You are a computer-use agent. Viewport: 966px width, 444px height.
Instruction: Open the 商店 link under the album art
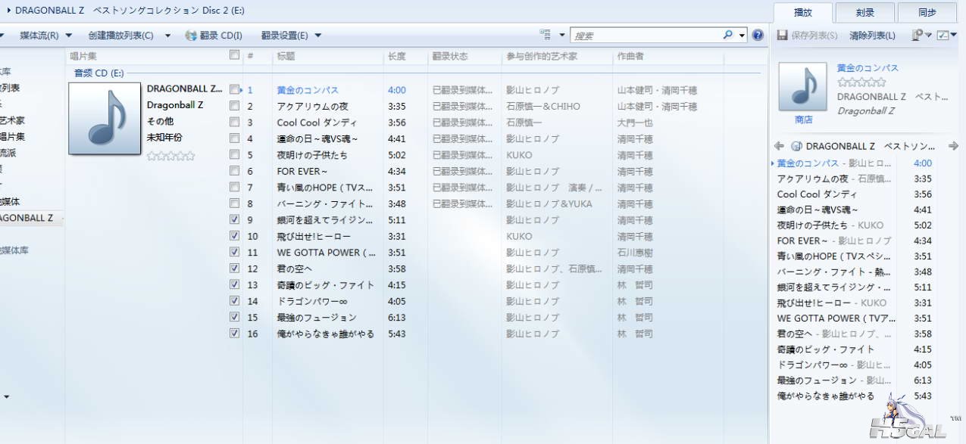pyautogui.click(x=803, y=120)
